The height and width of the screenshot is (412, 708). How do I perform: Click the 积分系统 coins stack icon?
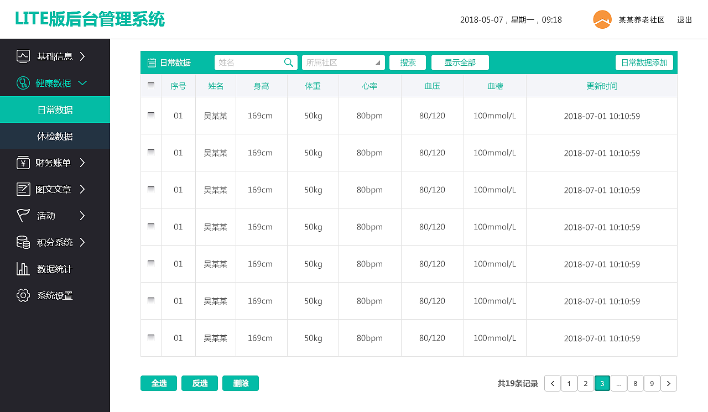click(23, 242)
